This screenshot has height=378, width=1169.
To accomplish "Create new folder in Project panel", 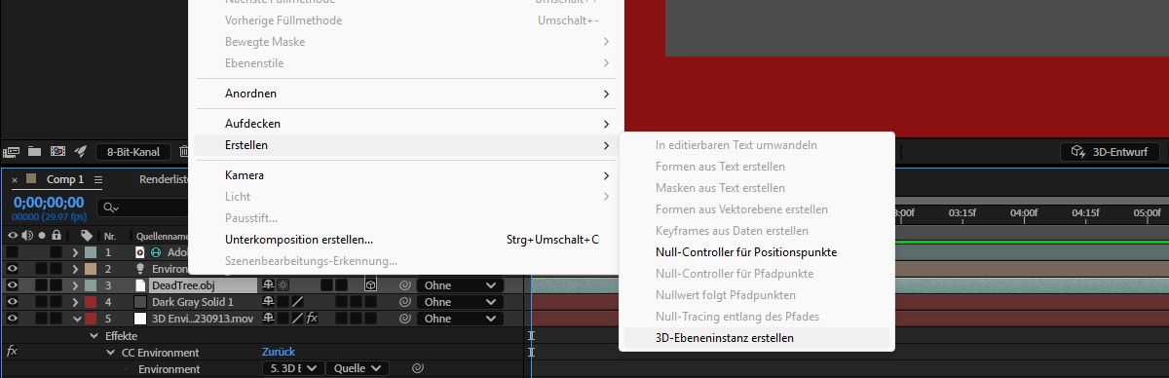I will tap(35, 152).
